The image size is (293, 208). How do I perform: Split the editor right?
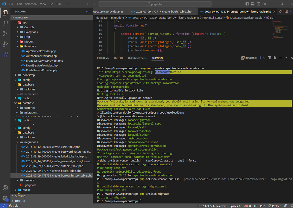[x=286, y=12]
